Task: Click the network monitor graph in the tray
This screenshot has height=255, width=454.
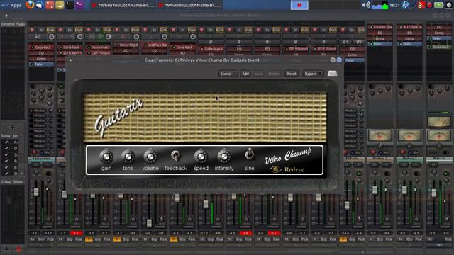Action: [380, 5]
